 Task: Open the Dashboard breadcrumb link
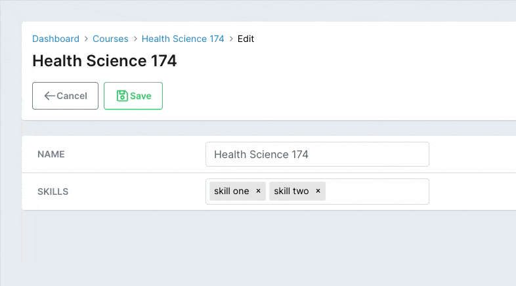click(56, 39)
